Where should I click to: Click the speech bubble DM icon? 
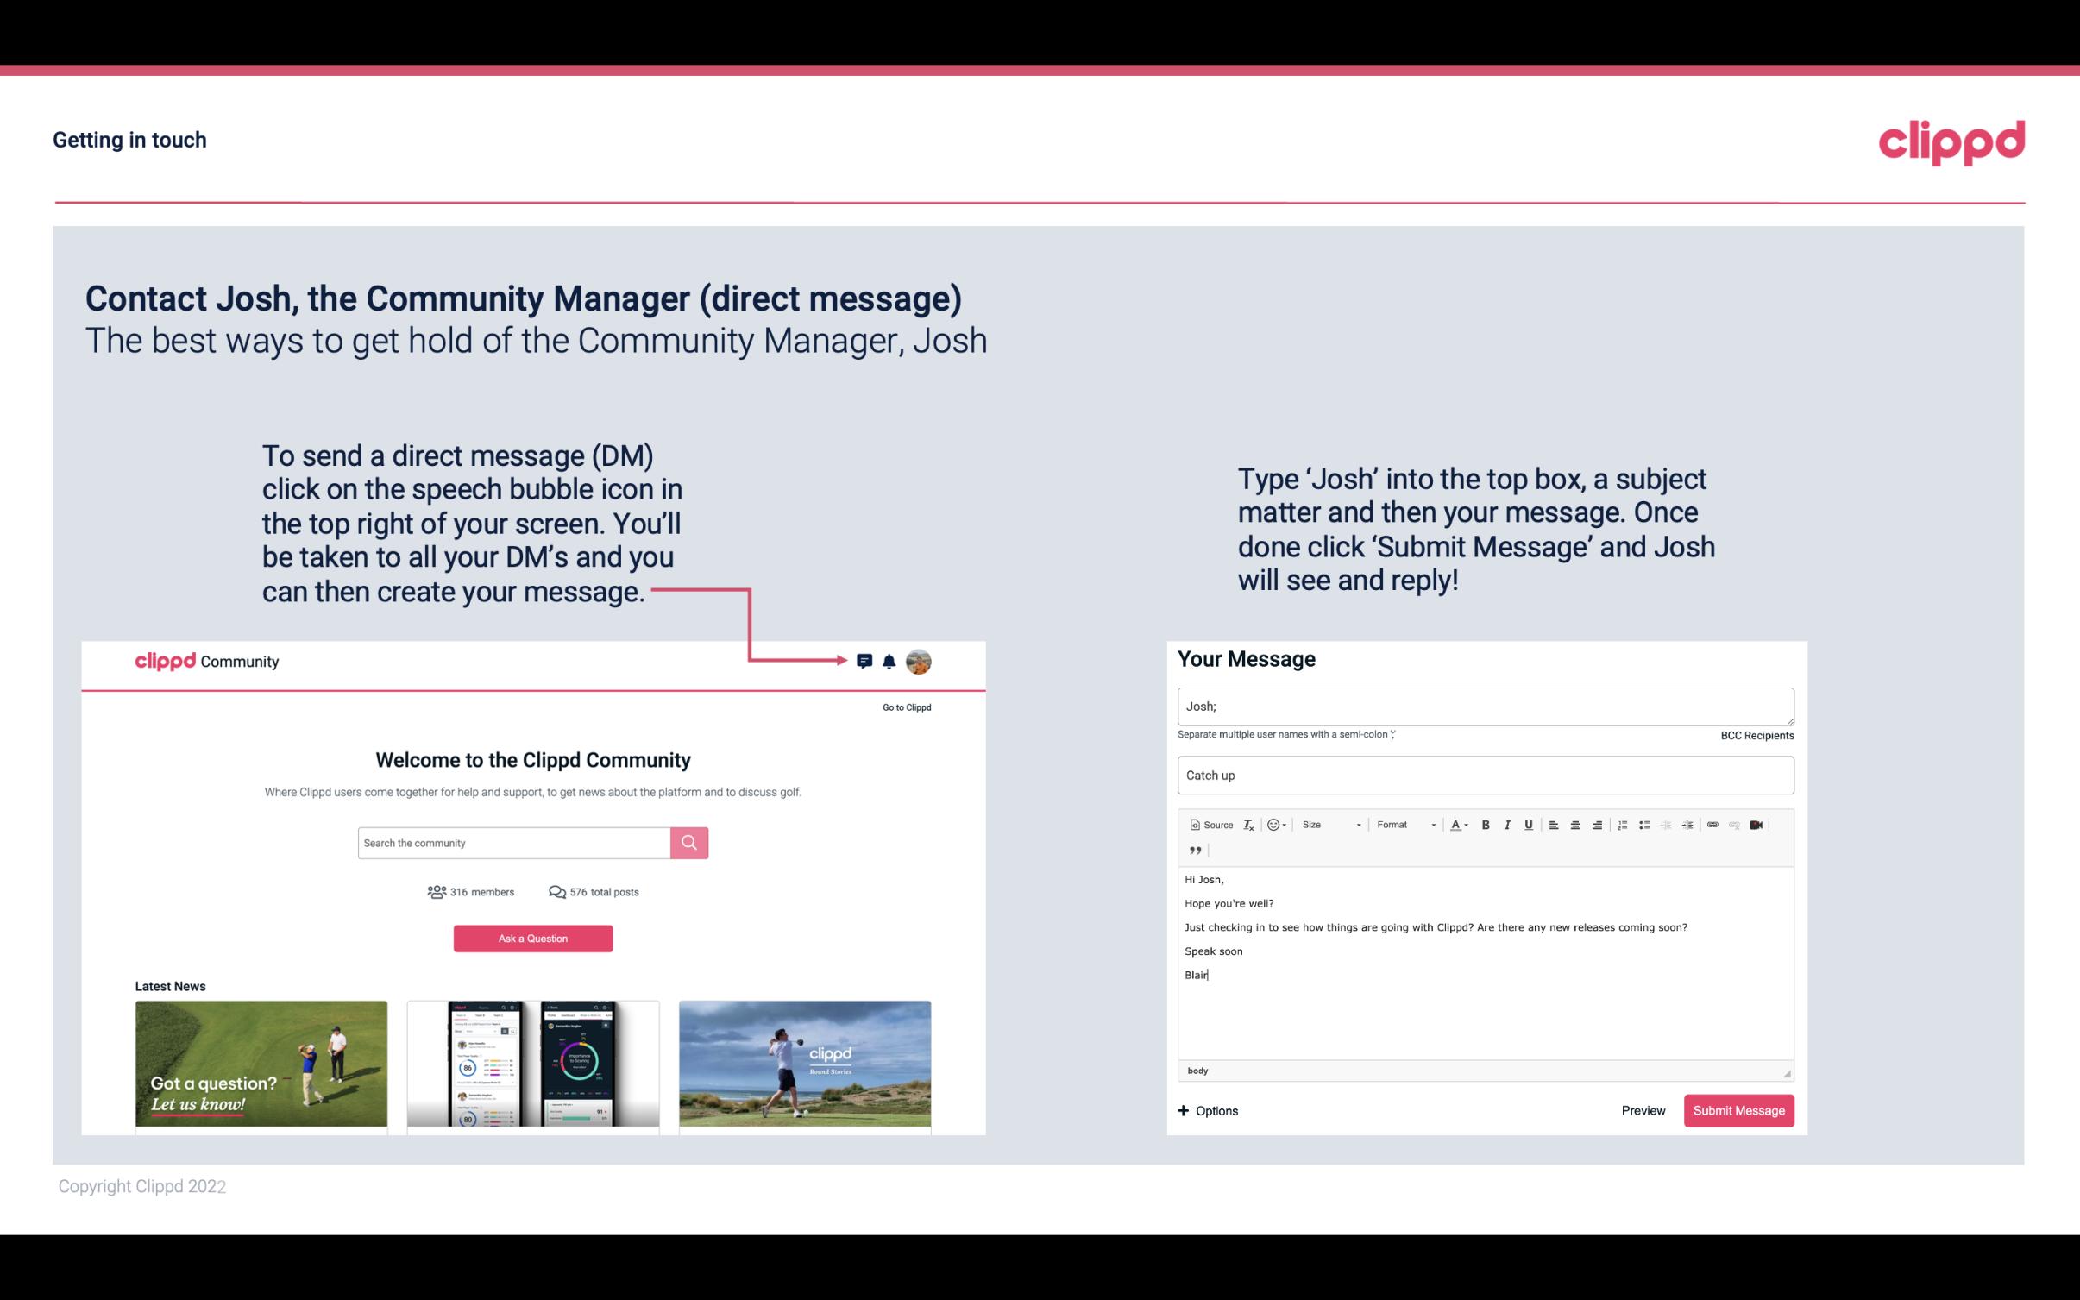point(865,661)
